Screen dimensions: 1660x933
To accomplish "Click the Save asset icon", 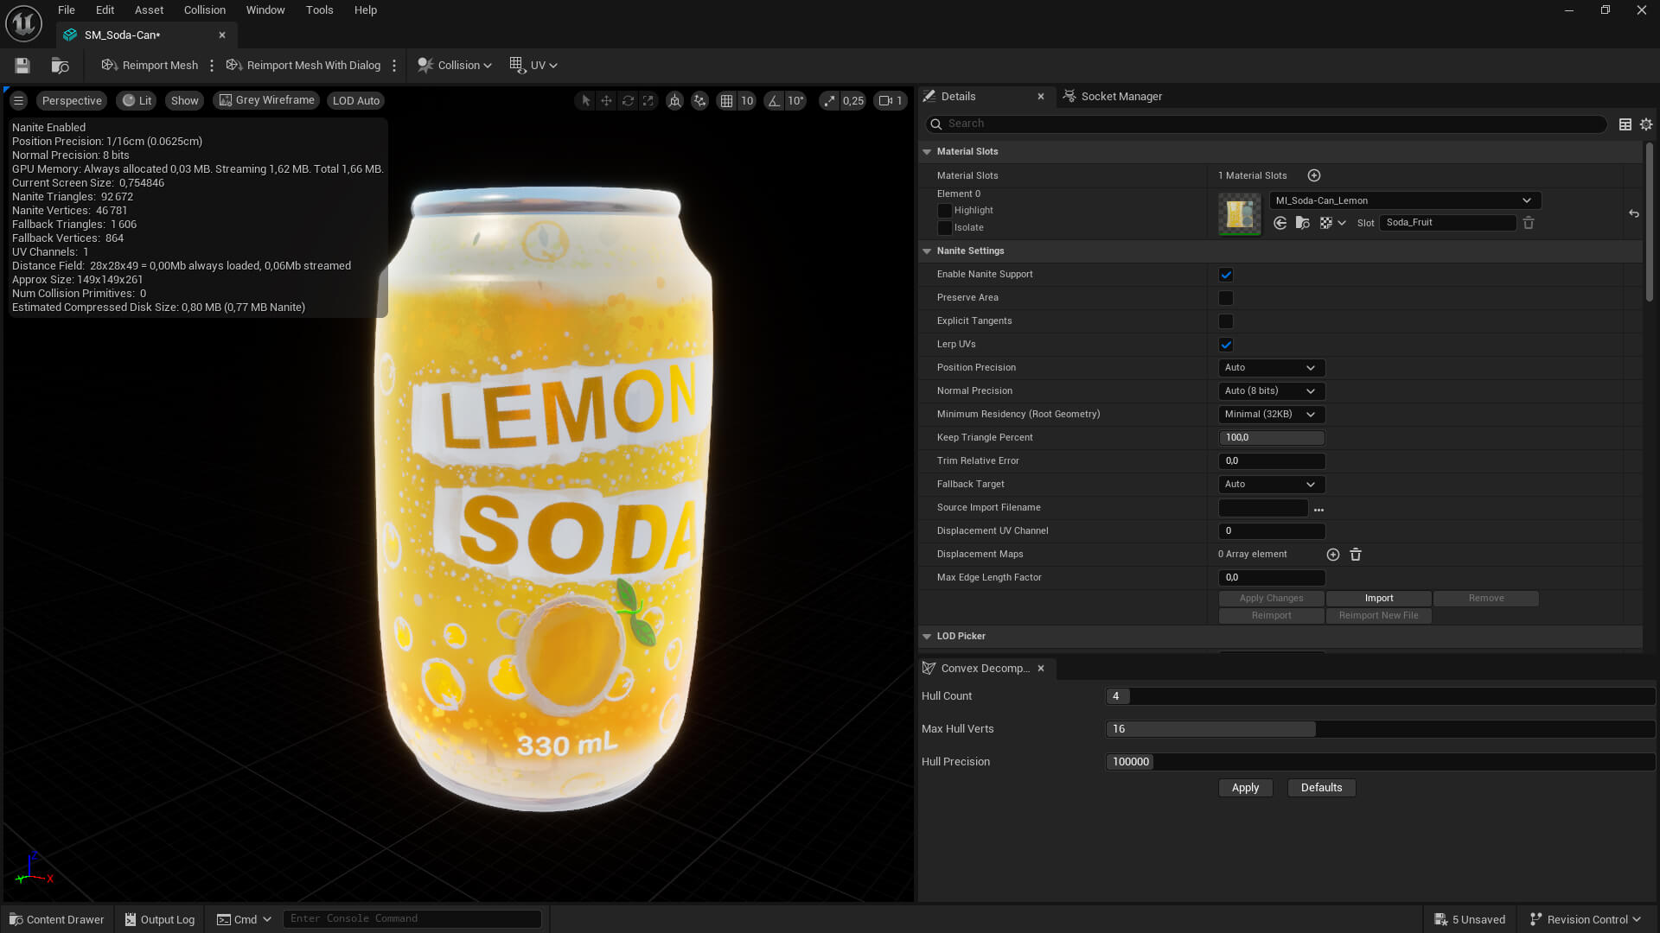I will pos(22,66).
